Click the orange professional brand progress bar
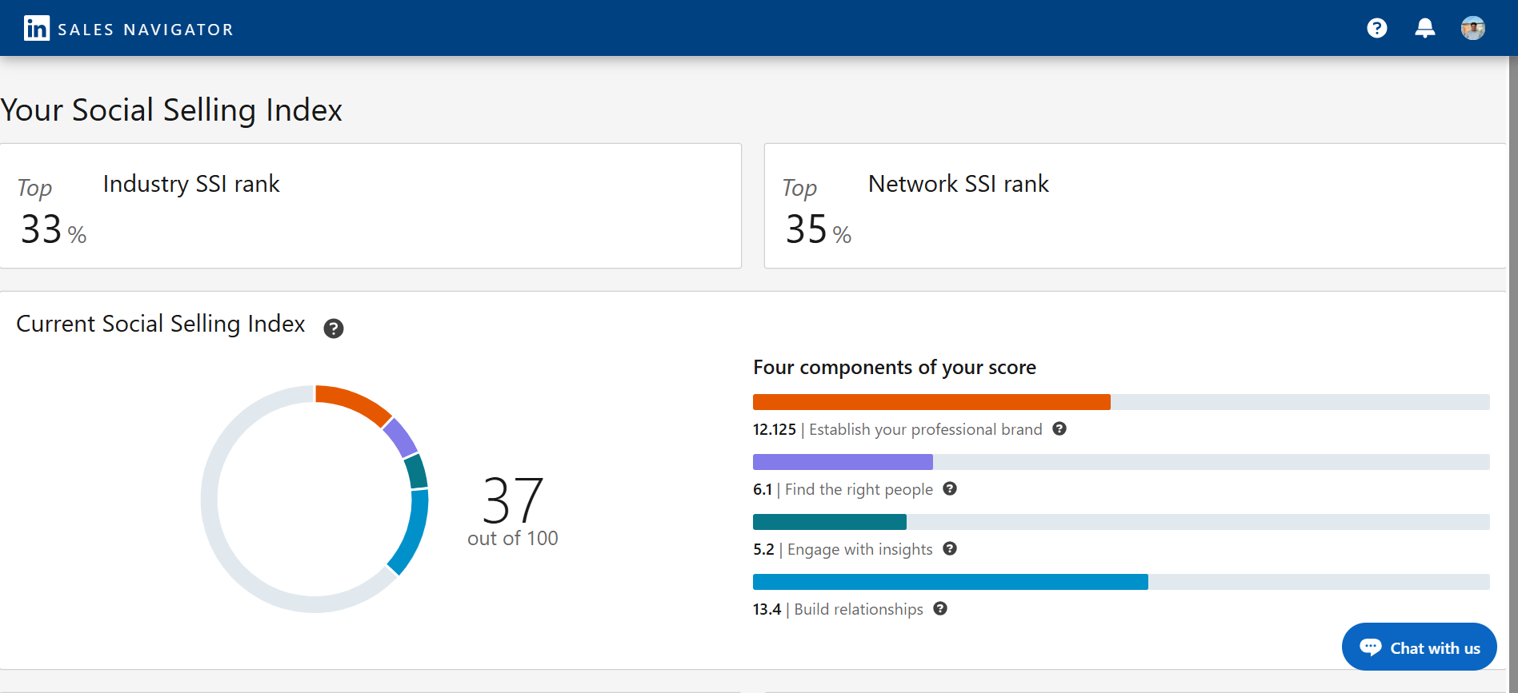 [x=931, y=402]
